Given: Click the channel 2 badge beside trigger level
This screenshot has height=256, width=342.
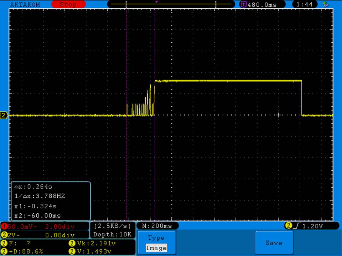Looking at the screenshot, I should click(x=288, y=226).
